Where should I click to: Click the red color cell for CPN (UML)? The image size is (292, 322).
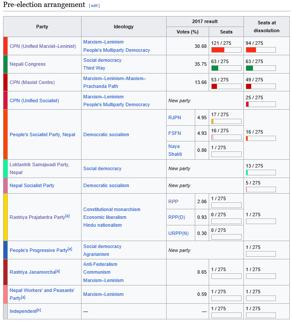tap(6, 46)
